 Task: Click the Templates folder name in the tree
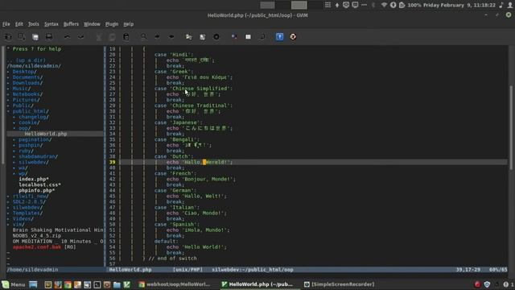coord(26,213)
